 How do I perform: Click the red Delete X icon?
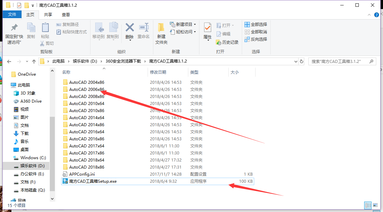tap(129, 27)
